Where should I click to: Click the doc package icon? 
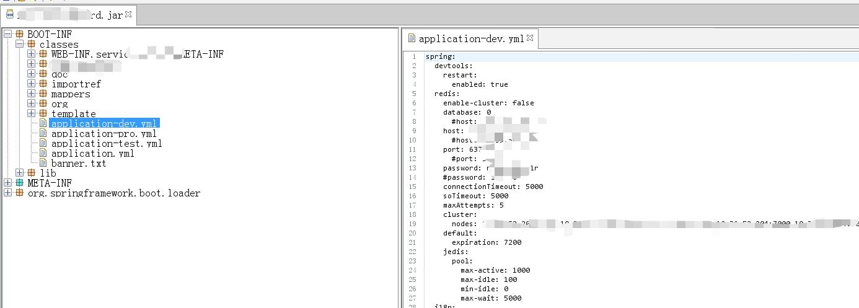(x=43, y=74)
